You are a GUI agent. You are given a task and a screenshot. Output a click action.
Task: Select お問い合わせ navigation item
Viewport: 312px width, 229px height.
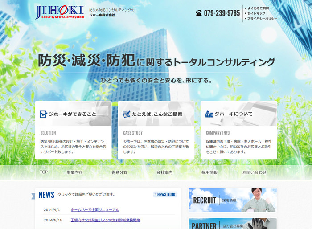tap(254, 172)
